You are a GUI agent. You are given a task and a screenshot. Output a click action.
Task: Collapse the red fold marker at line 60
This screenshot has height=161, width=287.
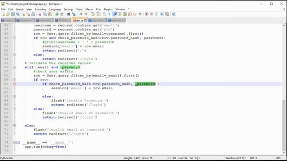(x=14, y=84)
